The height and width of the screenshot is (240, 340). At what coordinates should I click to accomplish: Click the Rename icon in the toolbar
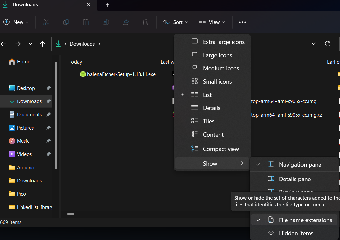coord(106,22)
